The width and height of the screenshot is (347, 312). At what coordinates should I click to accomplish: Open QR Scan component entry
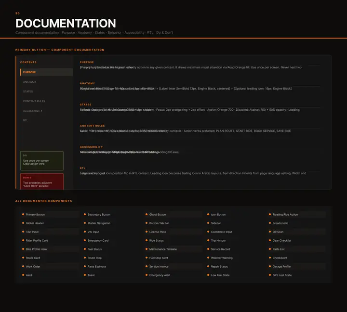tap(297, 232)
